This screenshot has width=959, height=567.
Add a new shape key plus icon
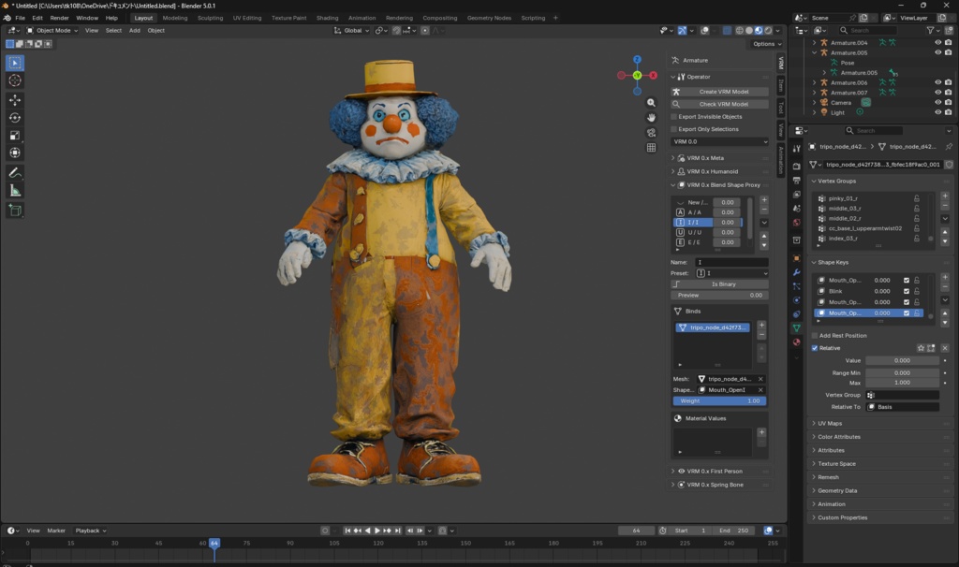coord(945,277)
